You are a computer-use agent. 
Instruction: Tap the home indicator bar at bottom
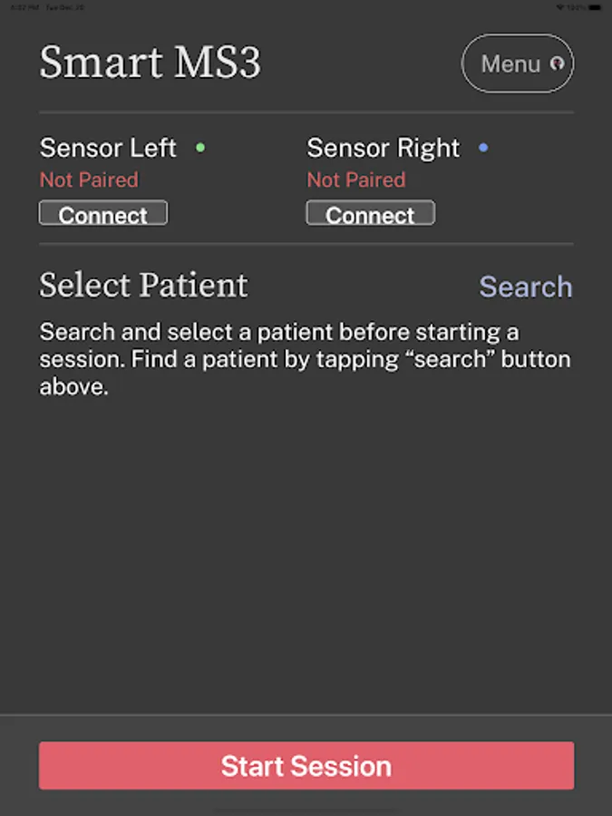[306, 810]
